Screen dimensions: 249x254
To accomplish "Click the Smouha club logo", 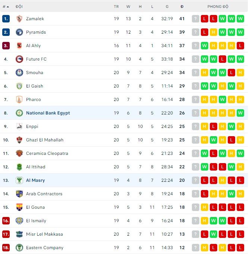I will pyautogui.click(x=19, y=73).
